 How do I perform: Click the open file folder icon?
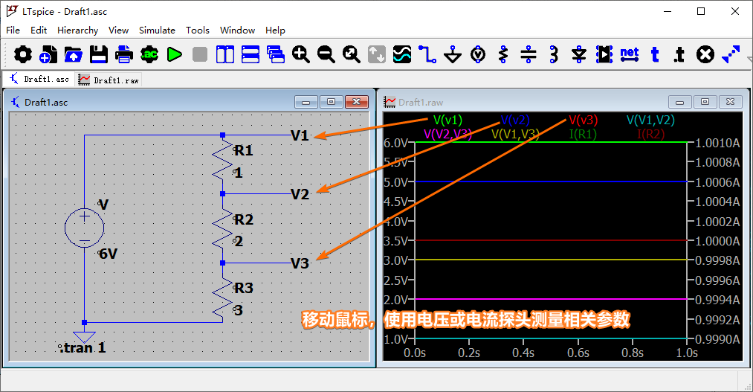point(73,54)
